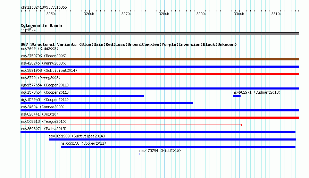
Task: Click the DGV Structural Variants track title
Action: tap(129, 44)
